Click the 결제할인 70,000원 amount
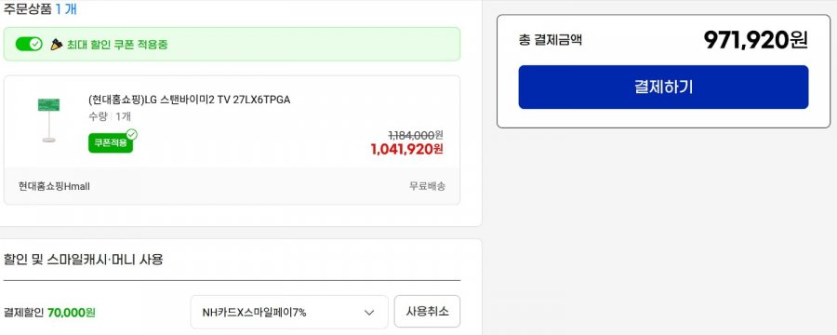The height and width of the screenshot is (335, 837). pyautogui.click(x=72, y=312)
